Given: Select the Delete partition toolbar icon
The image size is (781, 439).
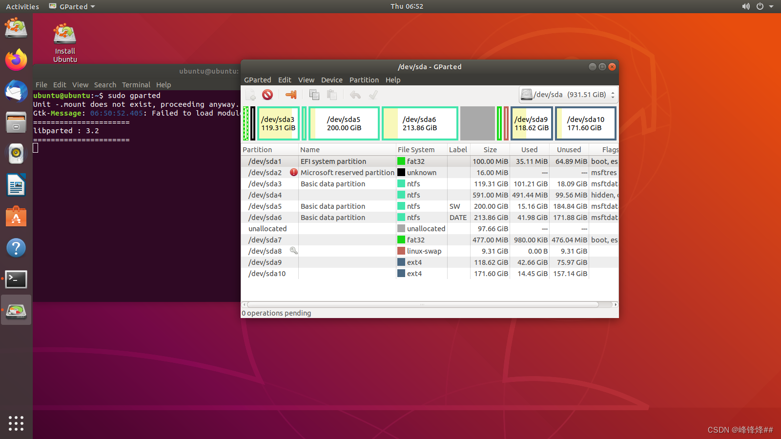Looking at the screenshot, I should (x=267, y=95).
